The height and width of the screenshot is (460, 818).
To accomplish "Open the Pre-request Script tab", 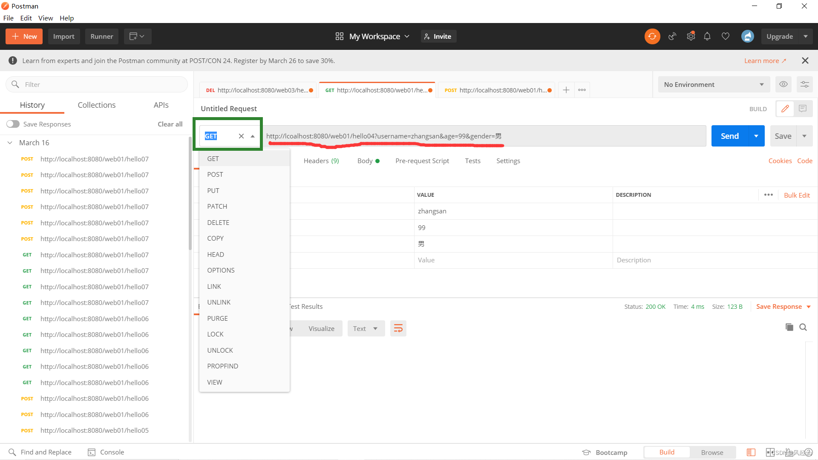I will (422, 161).
